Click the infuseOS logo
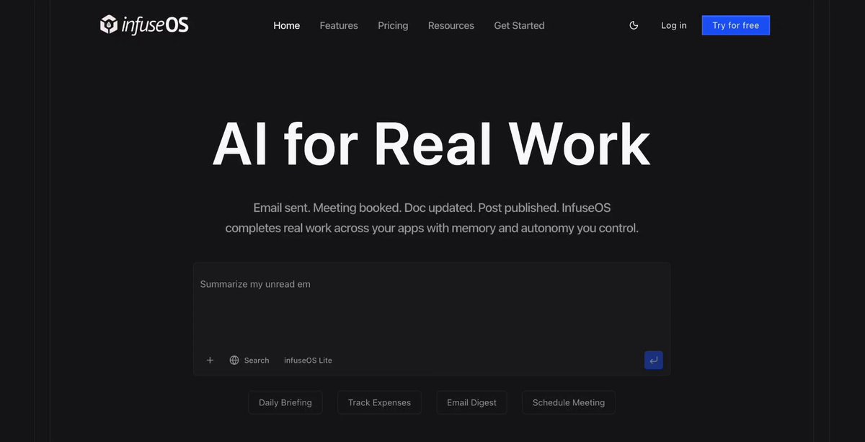The width and height of the screenshot is (865, 442). pos(144,25)
